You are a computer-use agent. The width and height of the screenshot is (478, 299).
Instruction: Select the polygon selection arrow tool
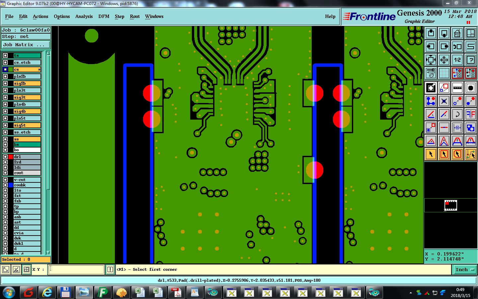[457, 154]
